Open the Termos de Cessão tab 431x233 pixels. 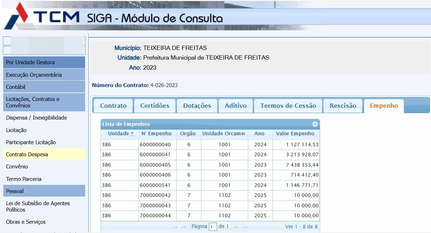(x=288, y=106)
